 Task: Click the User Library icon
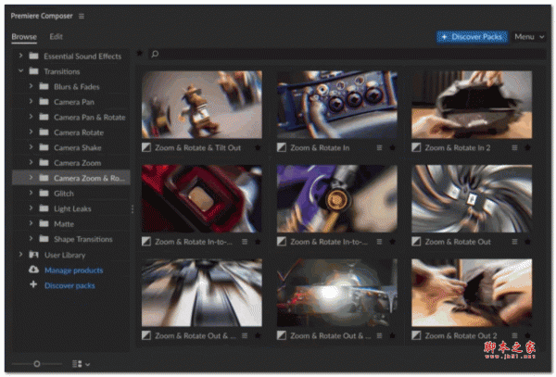33,255
